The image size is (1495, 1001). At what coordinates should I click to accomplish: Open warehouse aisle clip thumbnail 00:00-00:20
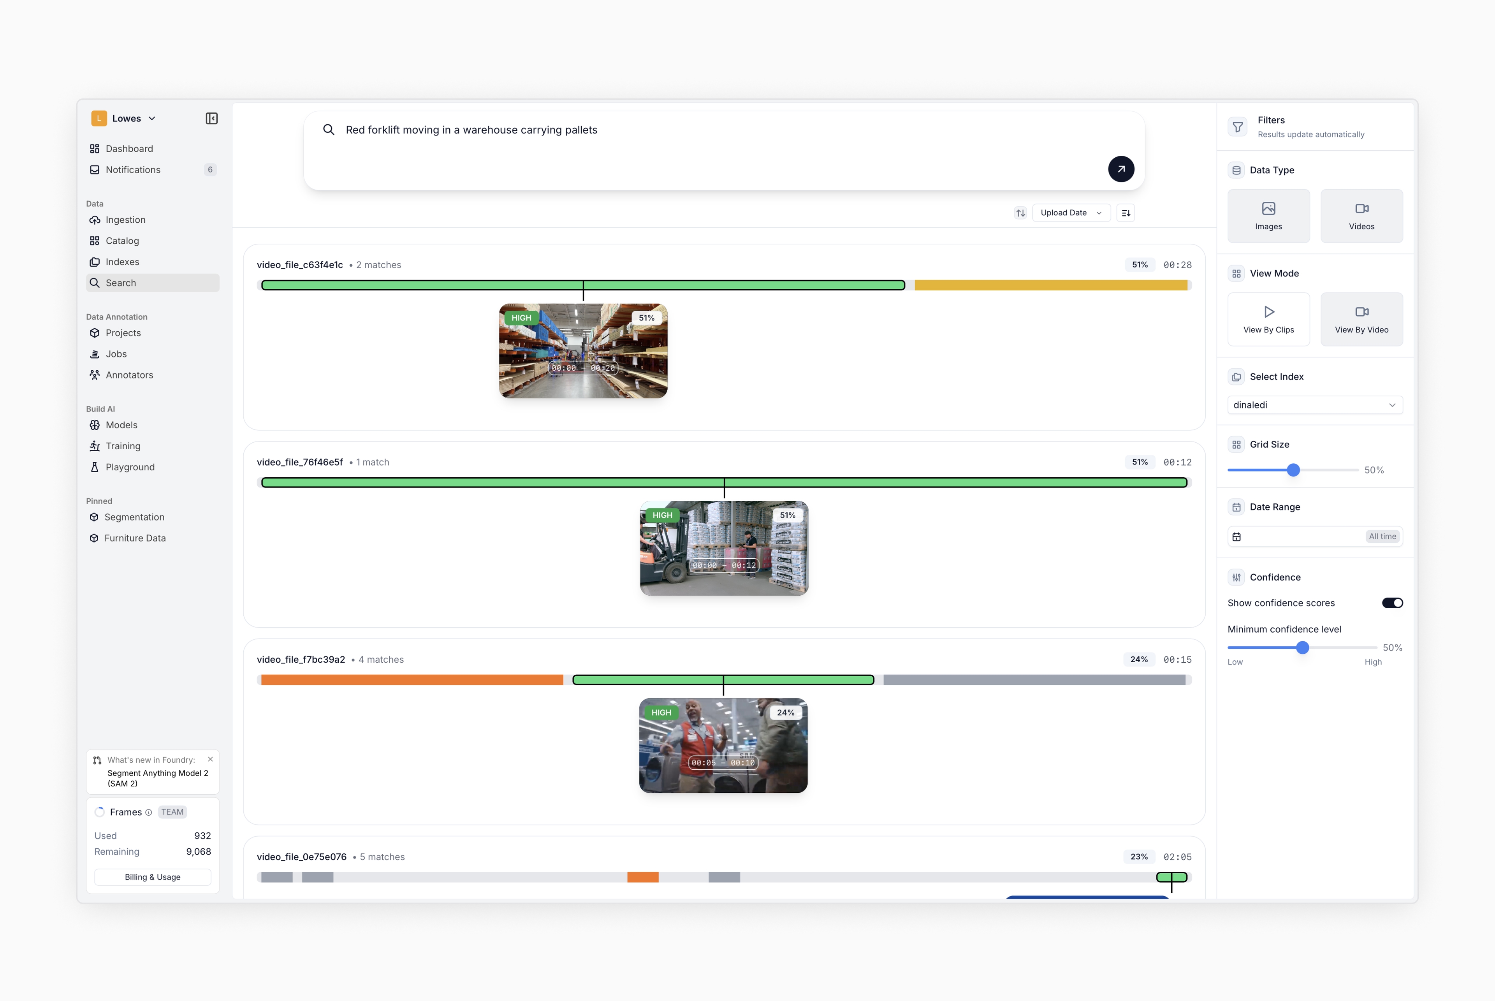583,351
